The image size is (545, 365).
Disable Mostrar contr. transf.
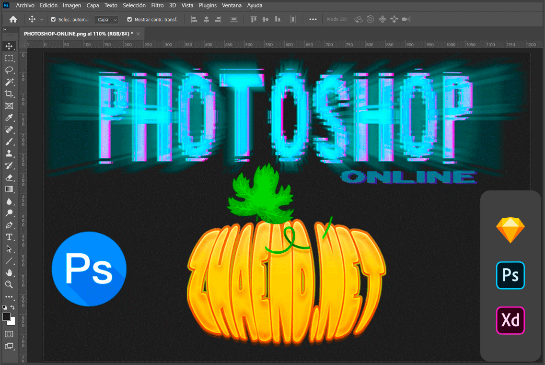(129, 19)
